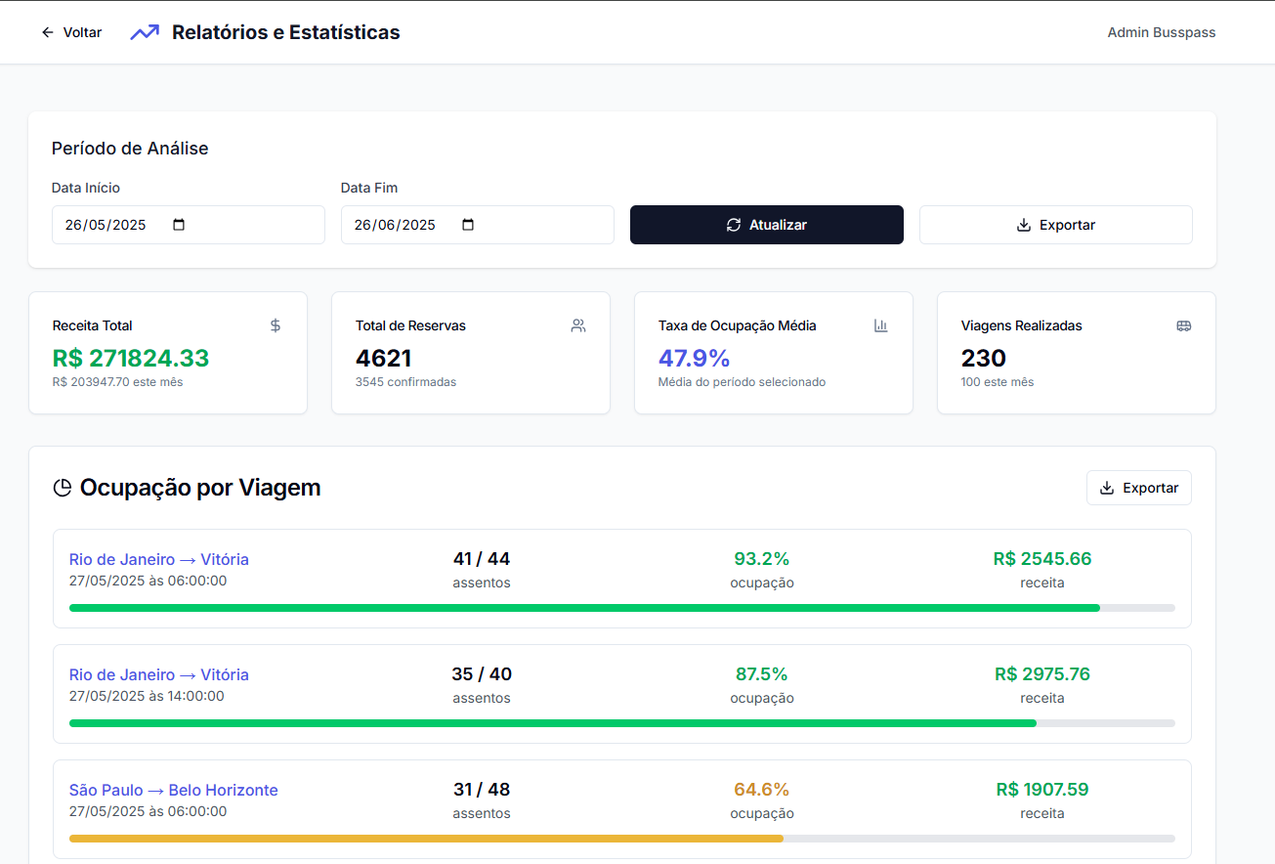1275x864 pixels.
Task: Click the refresh icon inside the Atualizar button
Action: pyautogui.click(x=734, y=224)
